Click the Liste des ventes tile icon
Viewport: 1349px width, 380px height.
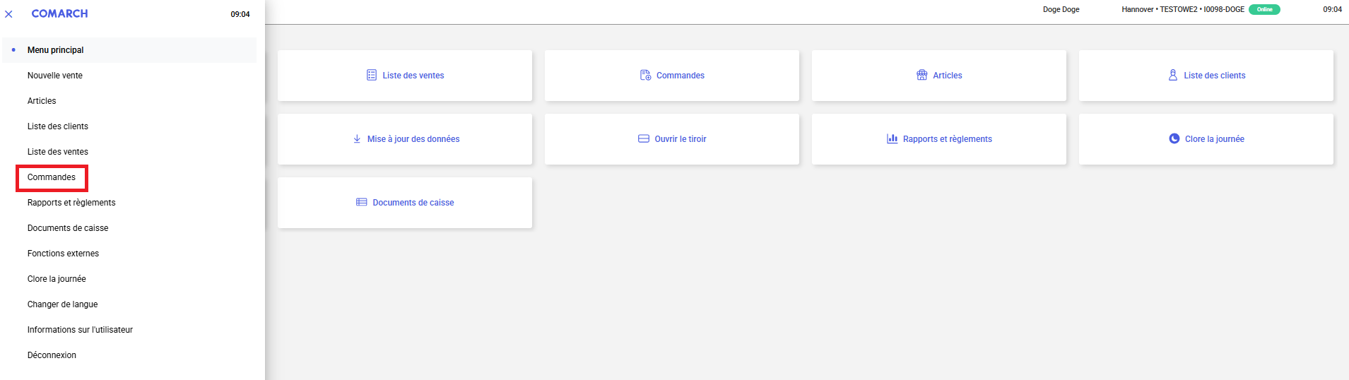click(x=372, y=75)
